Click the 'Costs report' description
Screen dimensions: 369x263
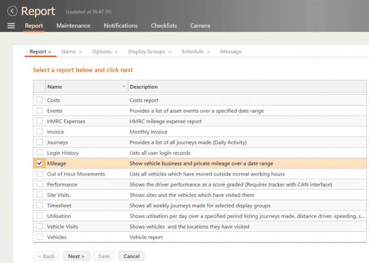click(x=144, y=100)
